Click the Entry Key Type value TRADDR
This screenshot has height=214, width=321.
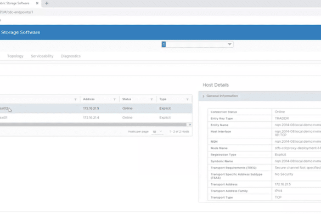[281, 119]
